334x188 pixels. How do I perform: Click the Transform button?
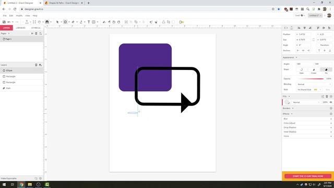pyautogui.click(x=325, y=45)
